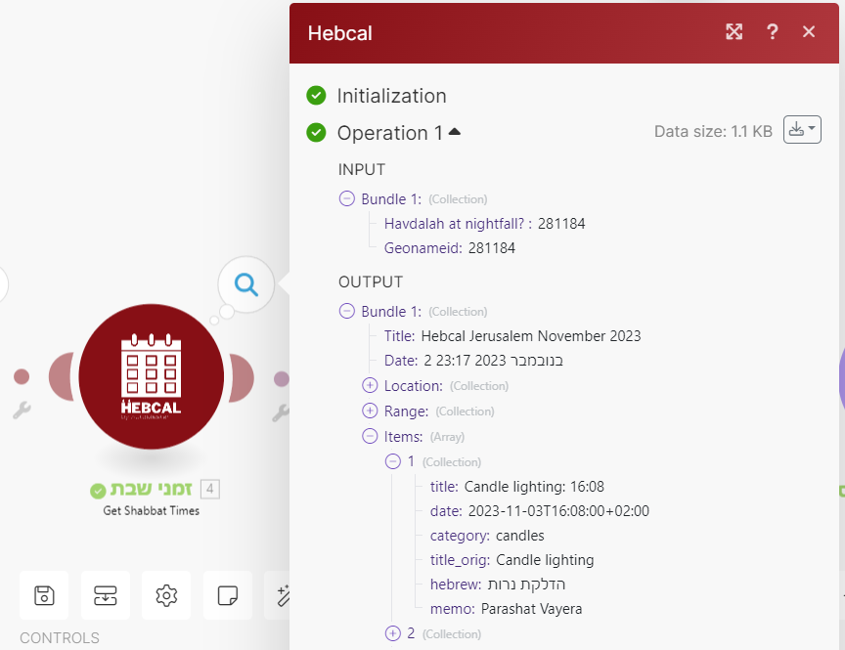The width and height of the screenshot is (845, 650).
Task: Open scenario settings gear icon
Action: point(166,595)
